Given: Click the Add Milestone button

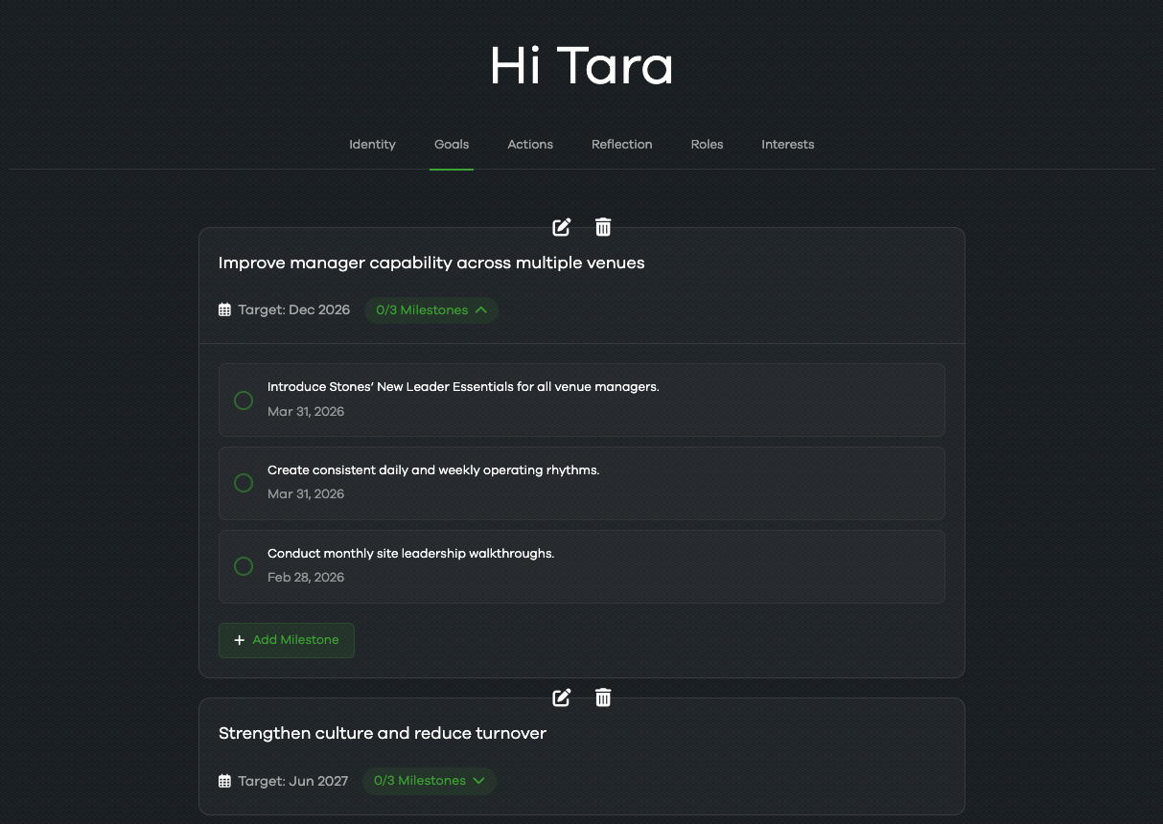Looking at the screenshot, I should (287, 640).
